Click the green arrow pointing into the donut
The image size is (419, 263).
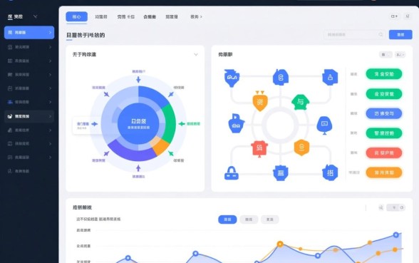(182, 124)
